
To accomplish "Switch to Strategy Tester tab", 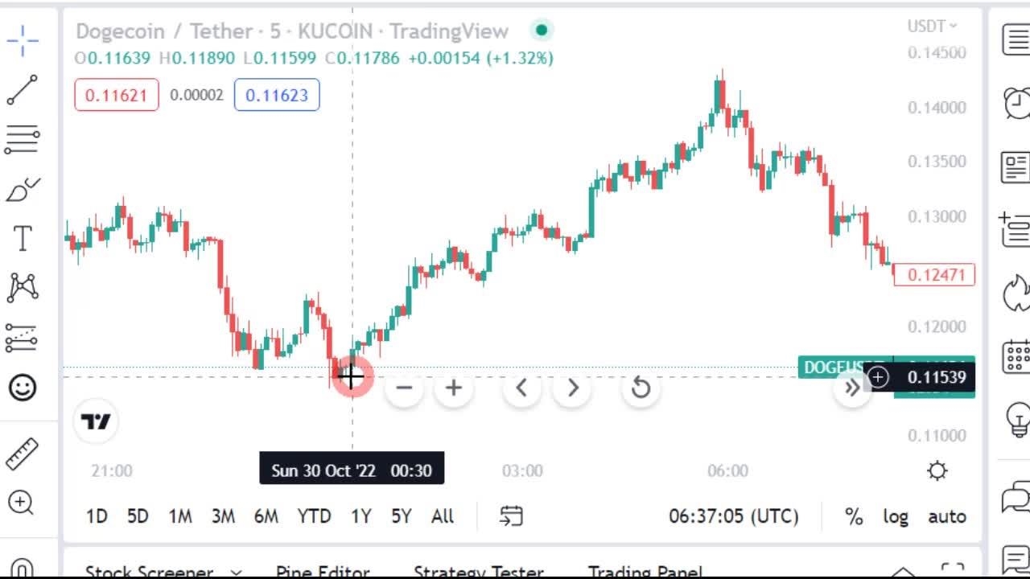I will tap(478, 572).
